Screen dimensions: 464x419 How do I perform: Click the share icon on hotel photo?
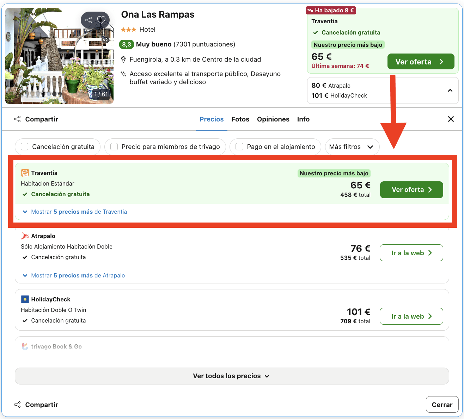click(x=88, y=20)
